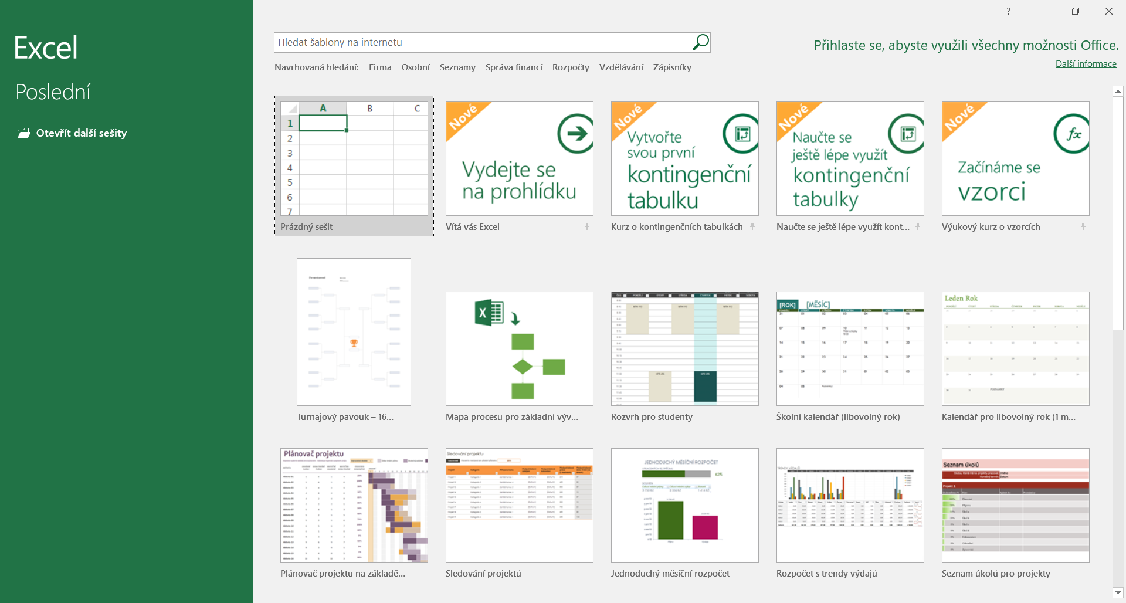Open the Další informace link
Screen dimensions: 1126x603
(x=1086, y=64)
